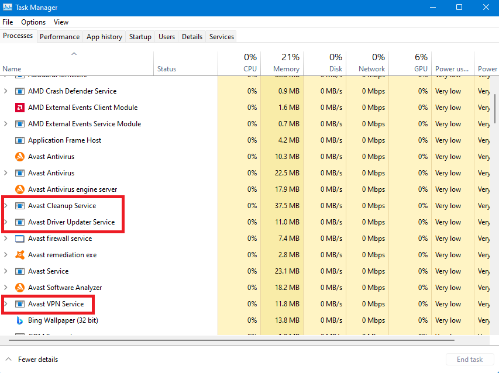Expand the Avast Driver Updater Service
Screen dimensions: 499x373
coord(6,222)
